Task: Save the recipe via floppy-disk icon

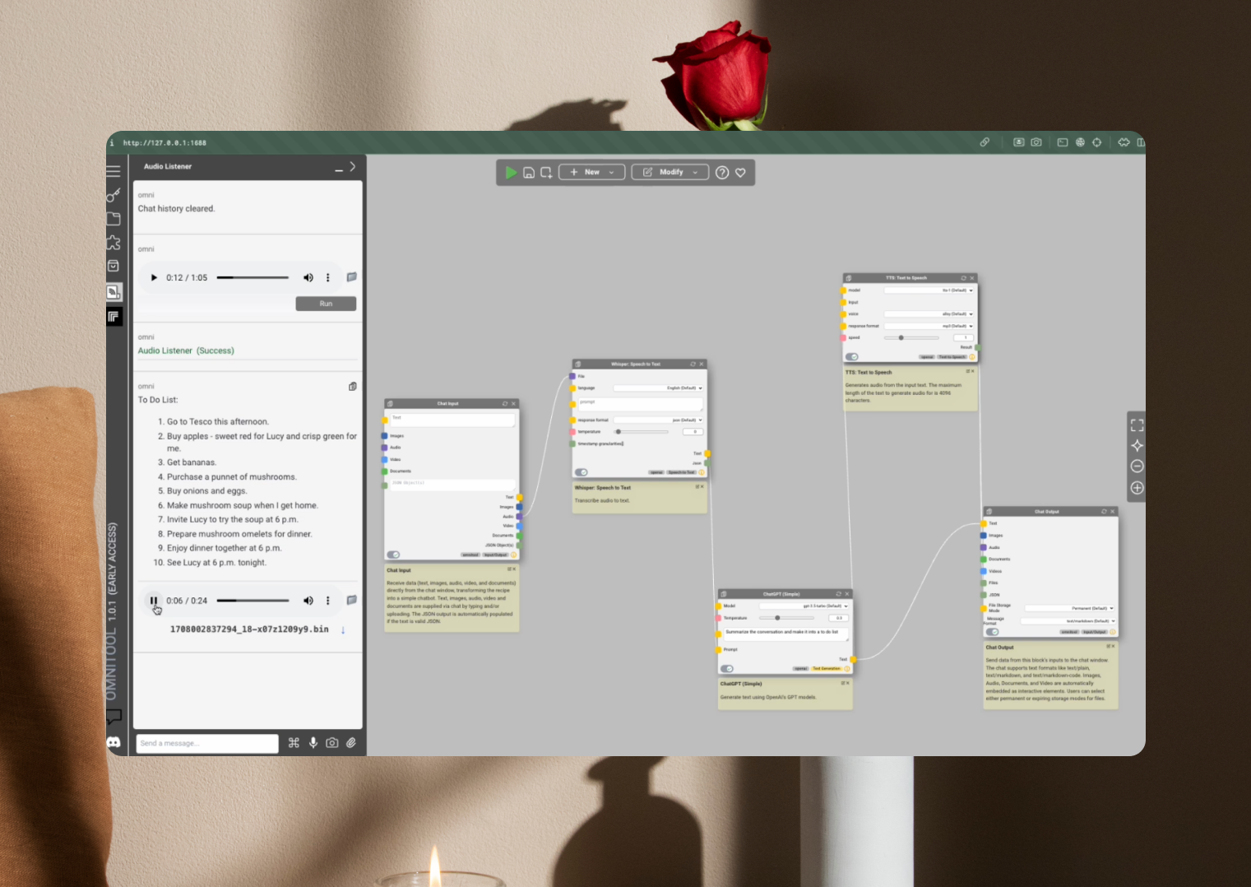Action: pyautogui.click(x=529, y=173)
